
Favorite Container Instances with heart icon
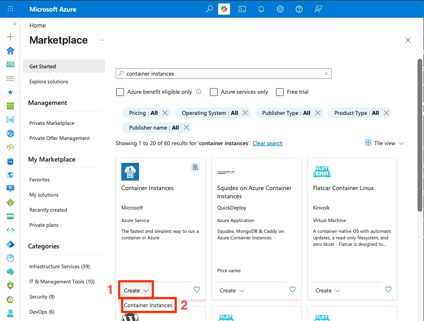[x=196, y=289]
